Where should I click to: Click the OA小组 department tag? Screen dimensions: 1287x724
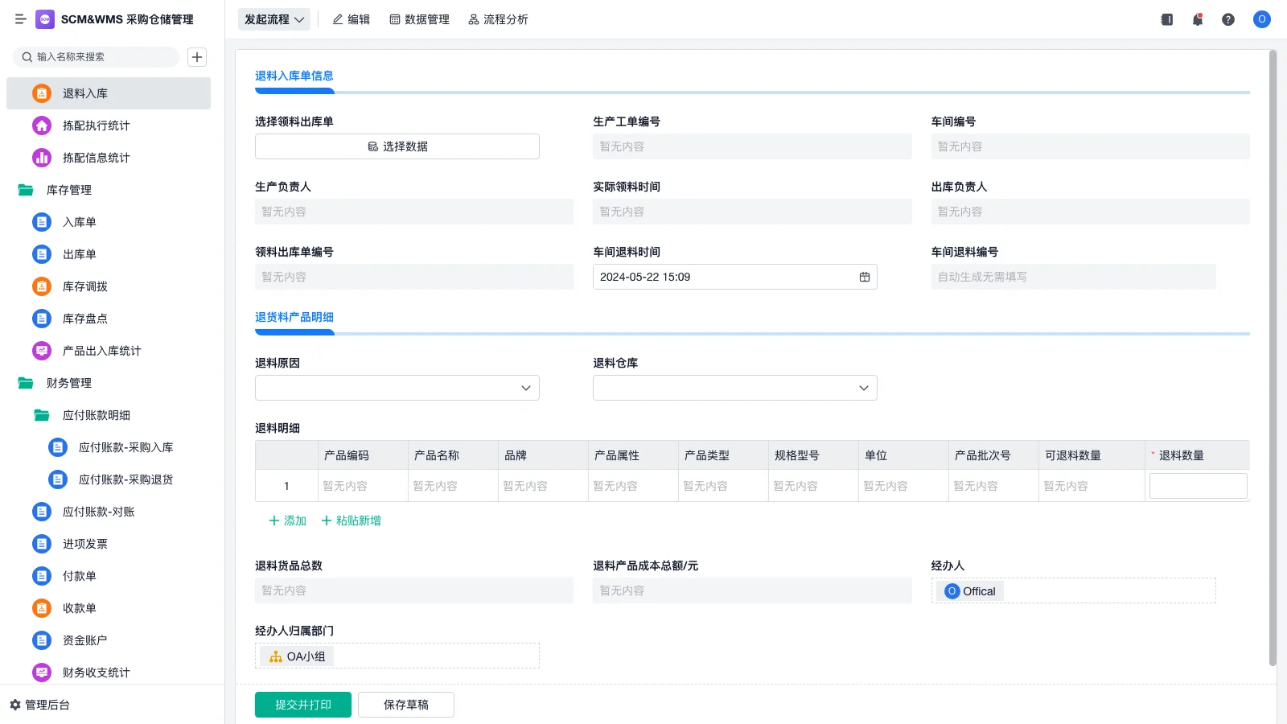coord(297,656)
